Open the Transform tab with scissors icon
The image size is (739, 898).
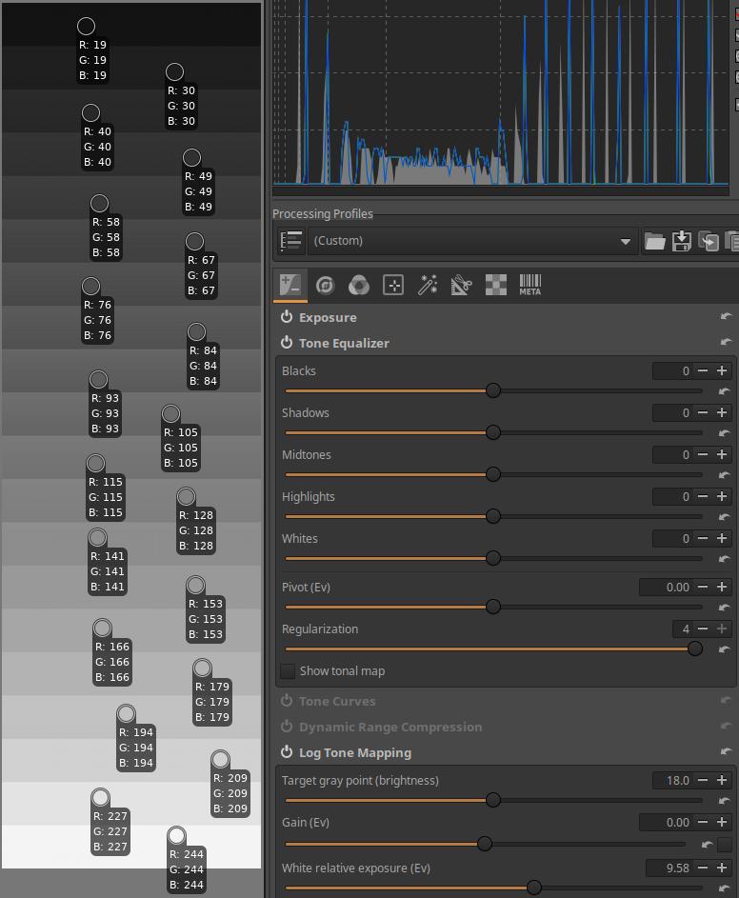pos(461,285)
